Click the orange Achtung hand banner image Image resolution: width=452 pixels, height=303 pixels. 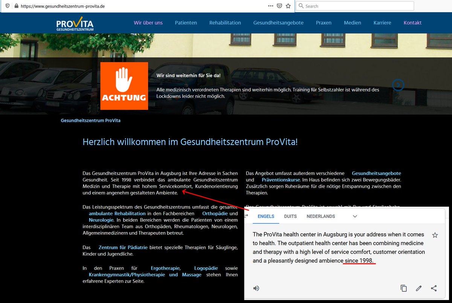point(124,86)
